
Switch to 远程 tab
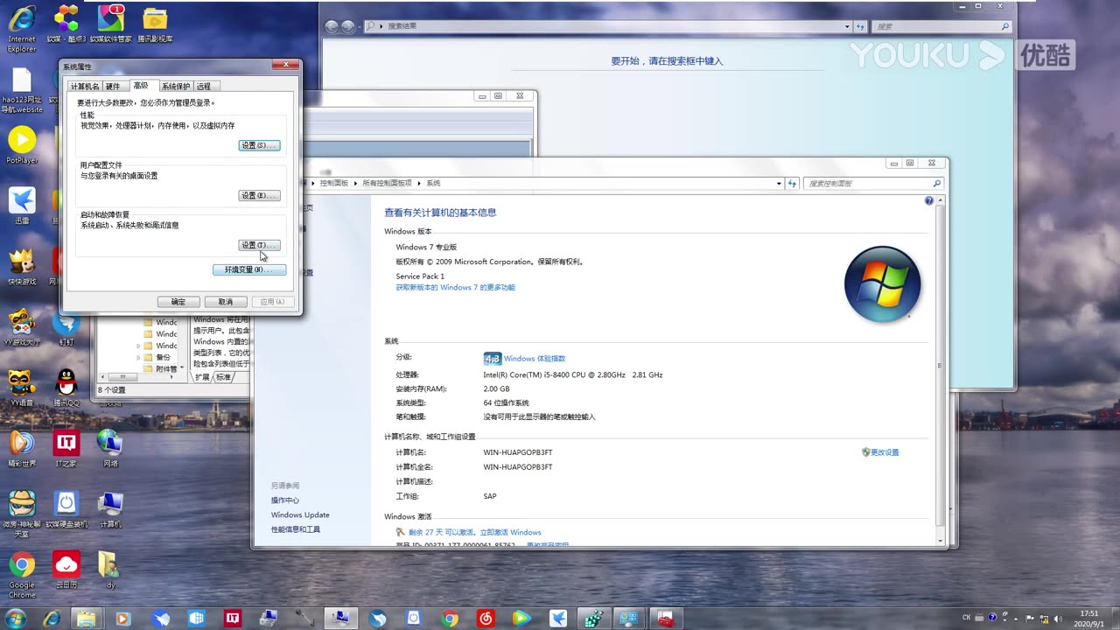pyautogui.click(x=204, y=86)
